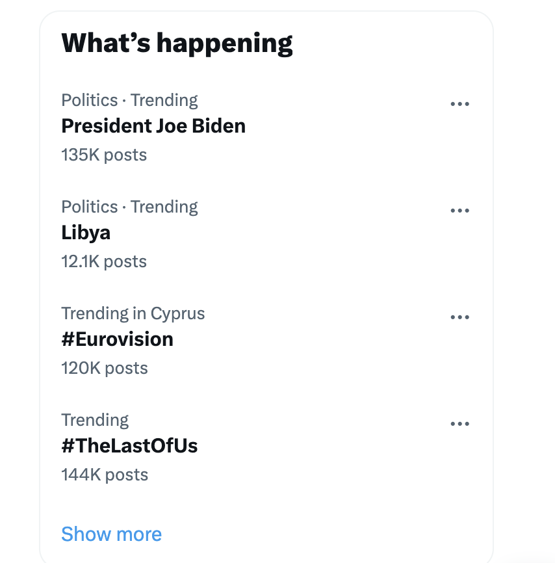Click the What's happening heading
555x563 pixels.
coord(177,43)
